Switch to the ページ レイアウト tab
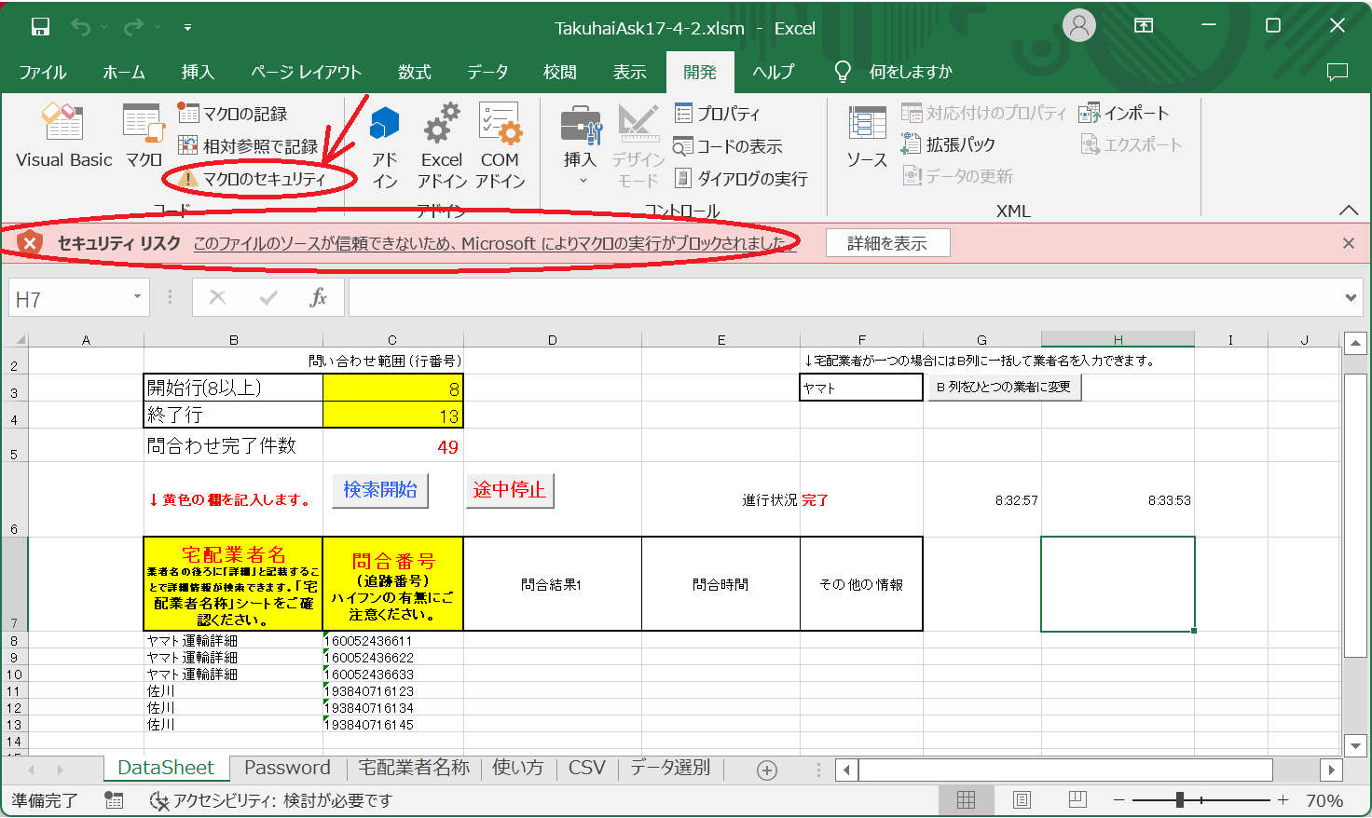 coord(307,72)
